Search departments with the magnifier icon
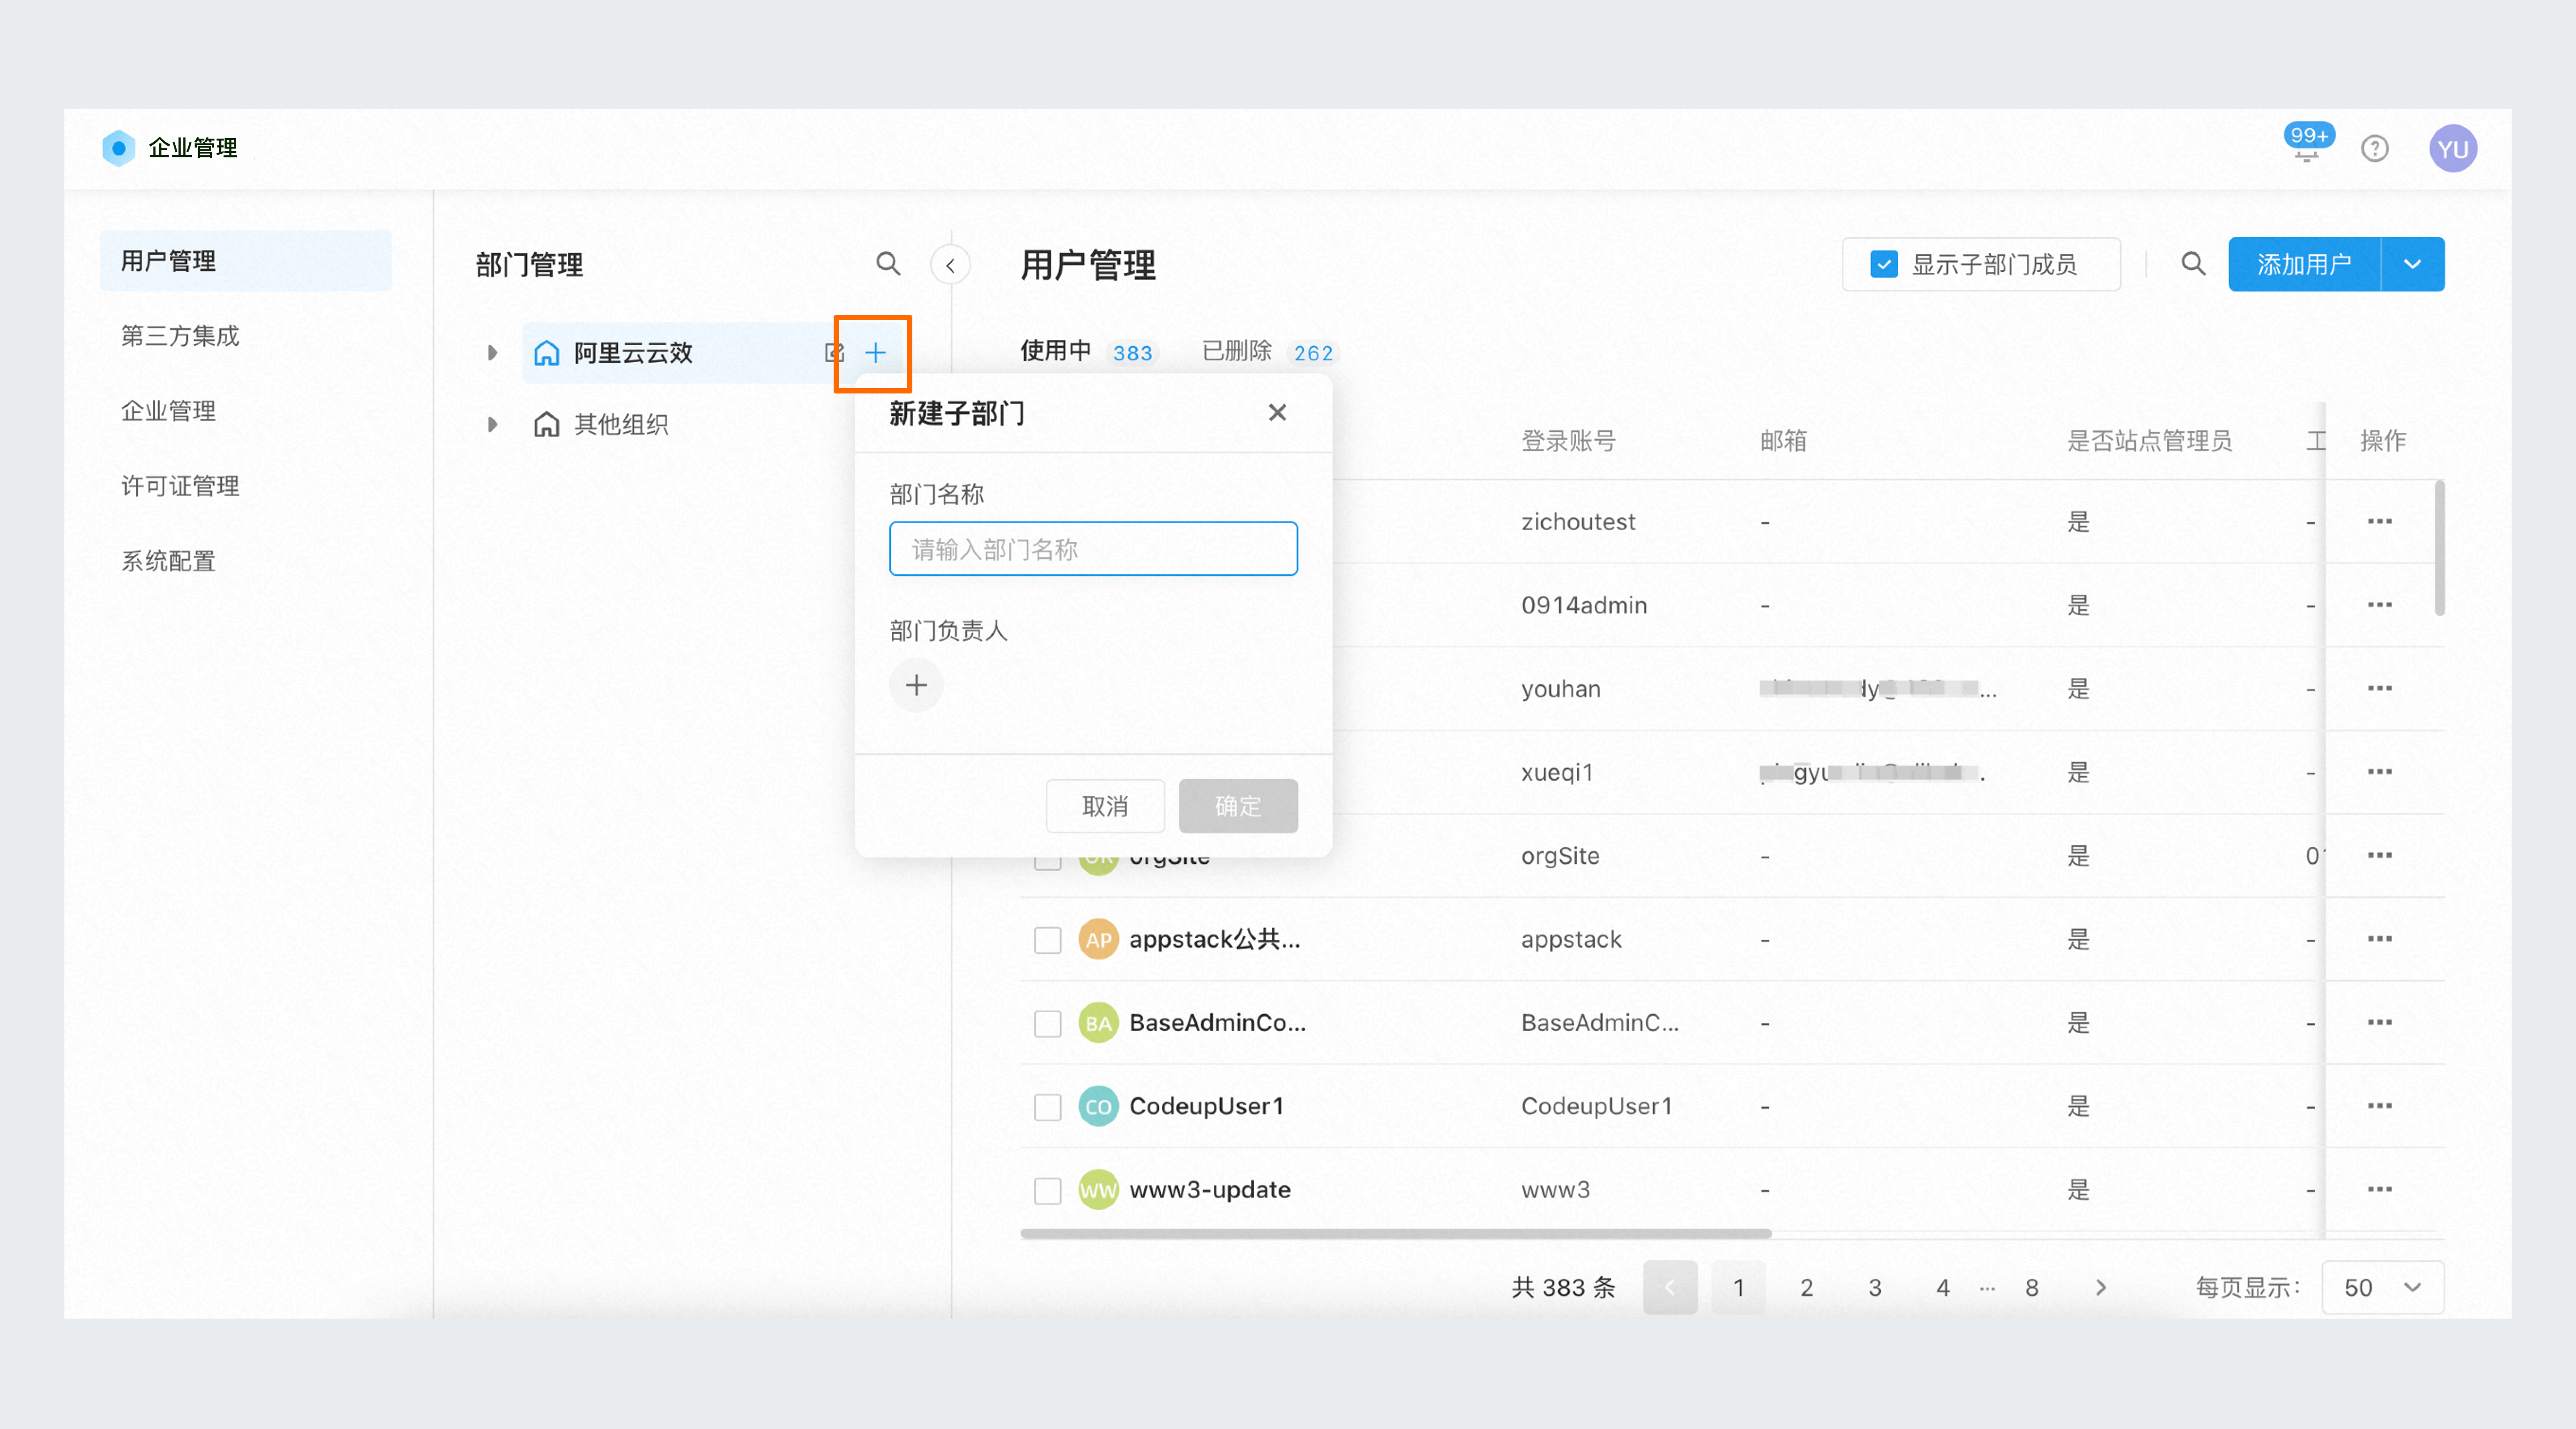This screenshot has width=2576, height=1429. (888, 264)
